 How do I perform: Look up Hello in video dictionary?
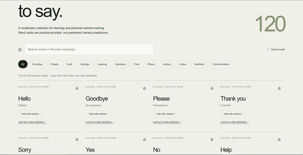pyautogui.click(x=32, y=122)
